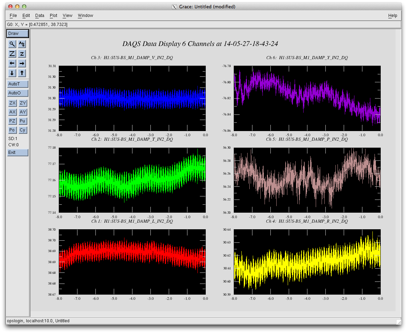Viewport: 407px width, 333px height.
Task: Open the Plot menu
Action: point(54,16)
